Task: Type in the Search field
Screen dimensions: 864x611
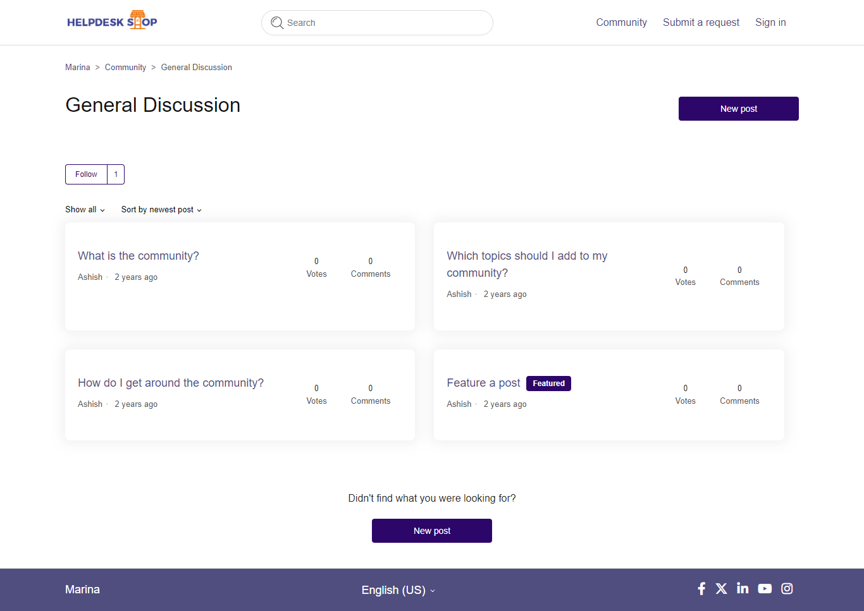Action: point(386,23)
